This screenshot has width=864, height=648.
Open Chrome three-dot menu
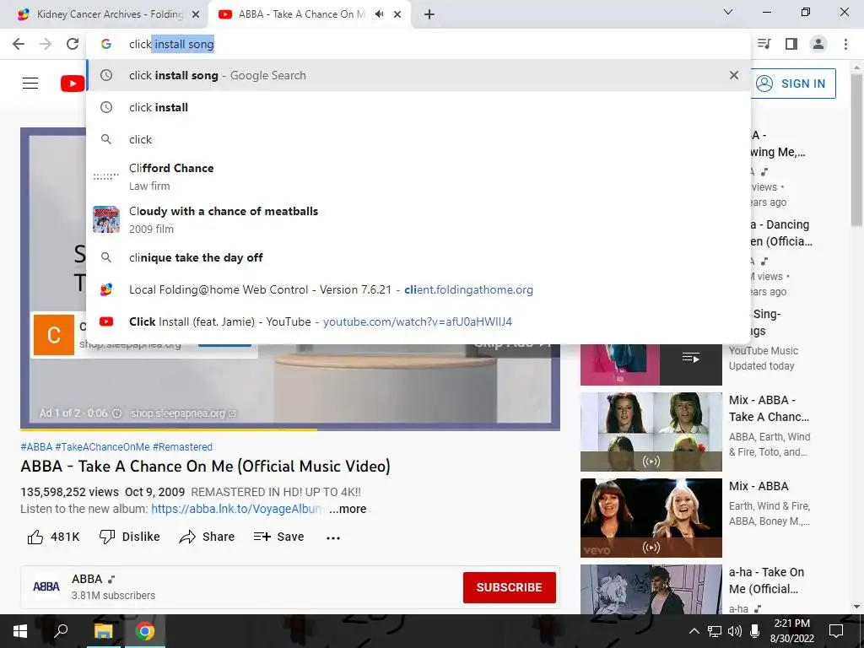(x=845, y=44)
